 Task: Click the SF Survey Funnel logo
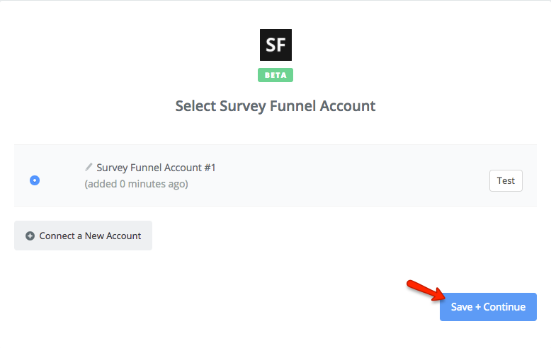coord(275,45)
